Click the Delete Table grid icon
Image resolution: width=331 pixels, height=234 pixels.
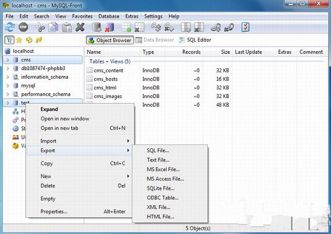(139, 27)
